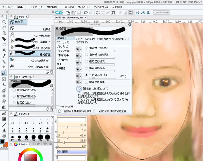Toggle カテゴリ表示 checkbox
This screenshot has width=203, height=161.
pos(58,107)
